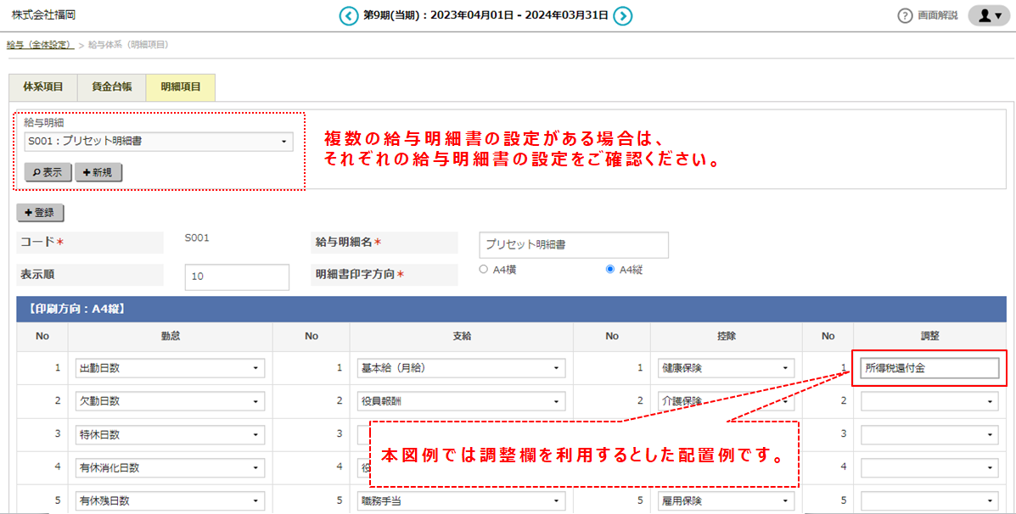Click the next period navigation arrow
1016x514 pixels.
(623, 14)
